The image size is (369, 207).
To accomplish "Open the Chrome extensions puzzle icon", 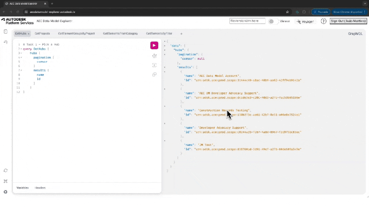I will [304, 12].
